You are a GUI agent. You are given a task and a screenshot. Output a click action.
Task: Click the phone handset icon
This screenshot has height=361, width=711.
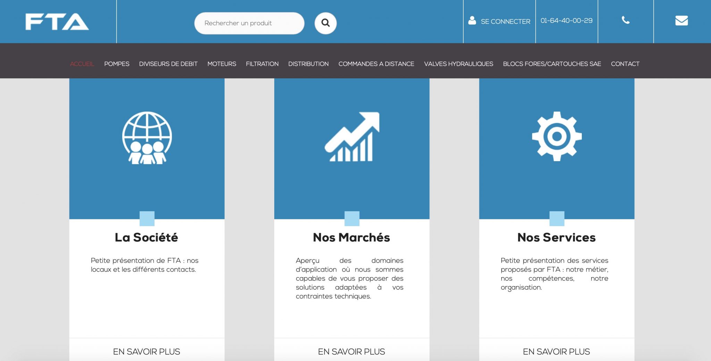click(x=625, y=20)
